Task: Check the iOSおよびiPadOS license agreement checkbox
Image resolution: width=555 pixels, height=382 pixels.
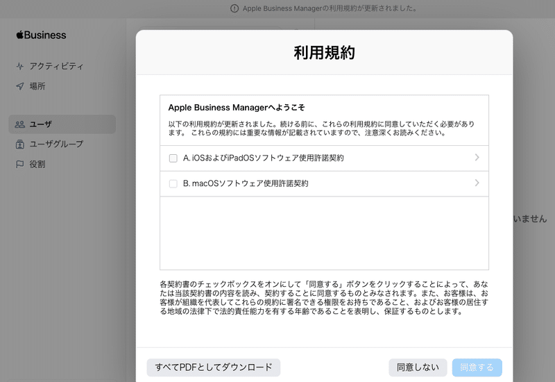Action: (173, 158)
